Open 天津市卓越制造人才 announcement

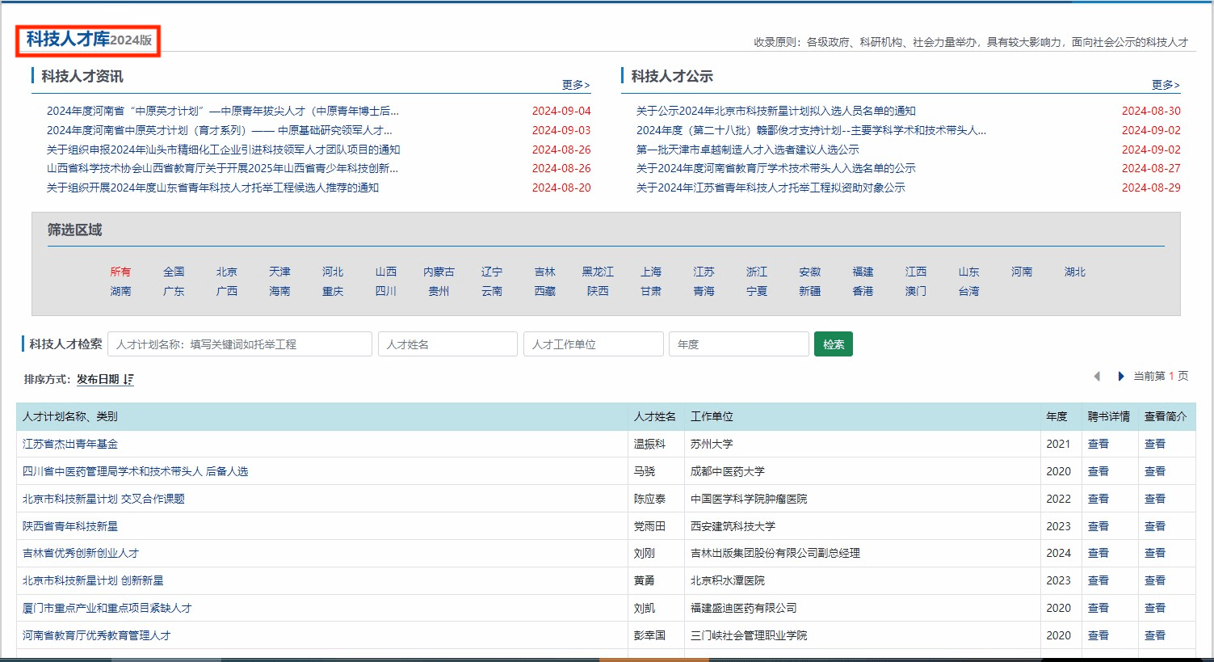point(748,150)
